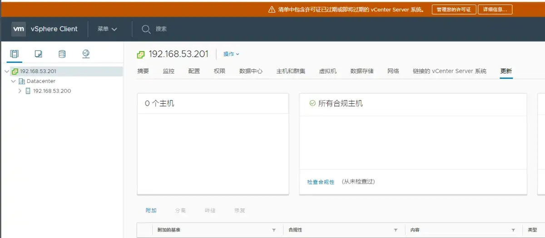Open the 操作 actions dropdown
Viewport: 545px width, 238px height.
pyautogui.click(x=231, y=54)
